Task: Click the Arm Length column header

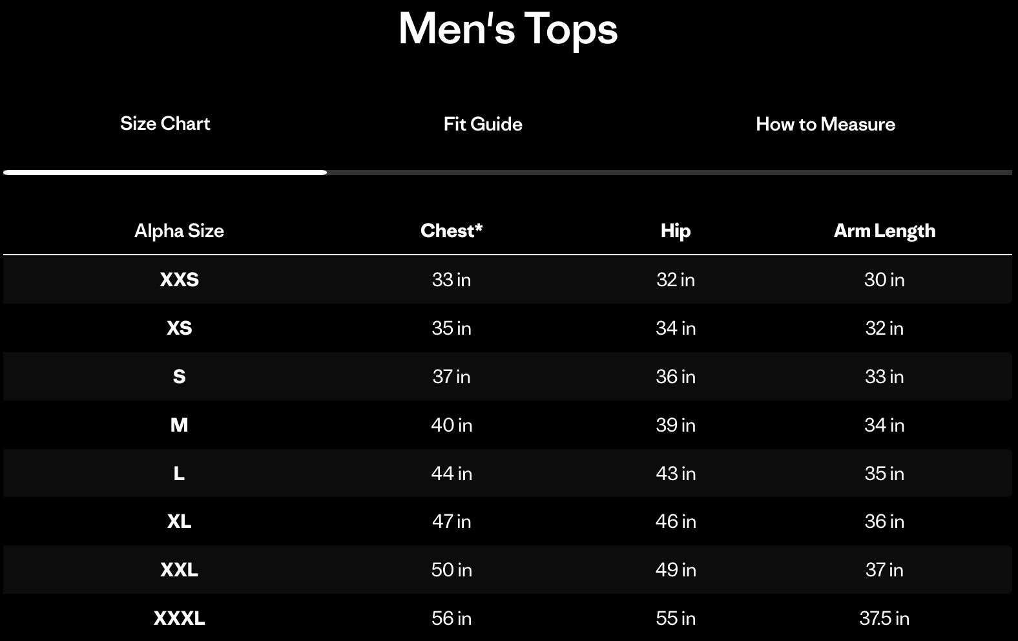Action: pyautogui.click(x=882, y=231)
